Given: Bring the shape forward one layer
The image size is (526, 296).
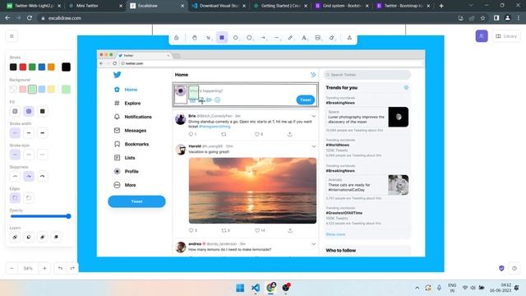Looking at the screenshot, I should (42, 237).
